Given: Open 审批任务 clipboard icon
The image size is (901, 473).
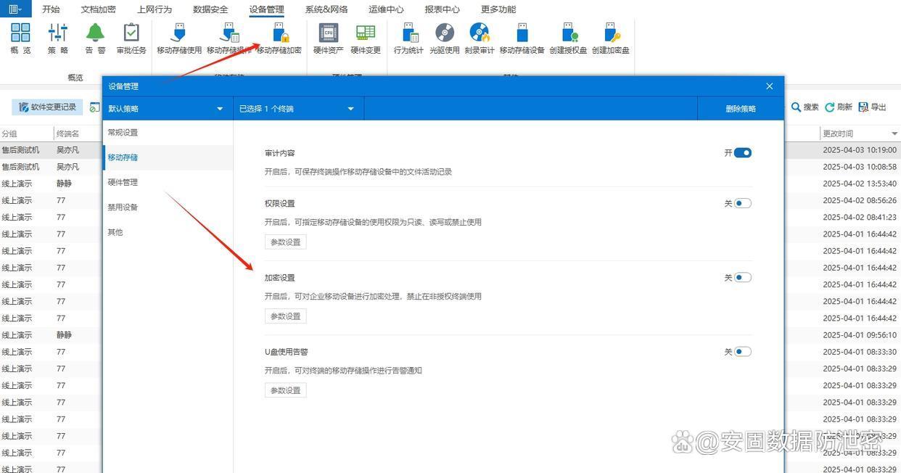Looking at the screenshot, I should click(131, 33).
